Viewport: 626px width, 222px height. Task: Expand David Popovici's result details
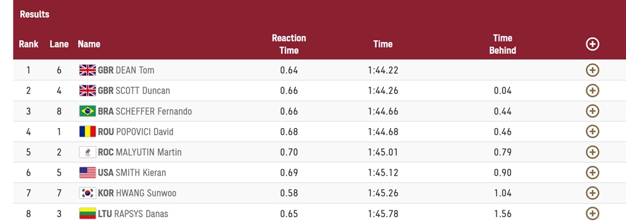click(592, 131)
